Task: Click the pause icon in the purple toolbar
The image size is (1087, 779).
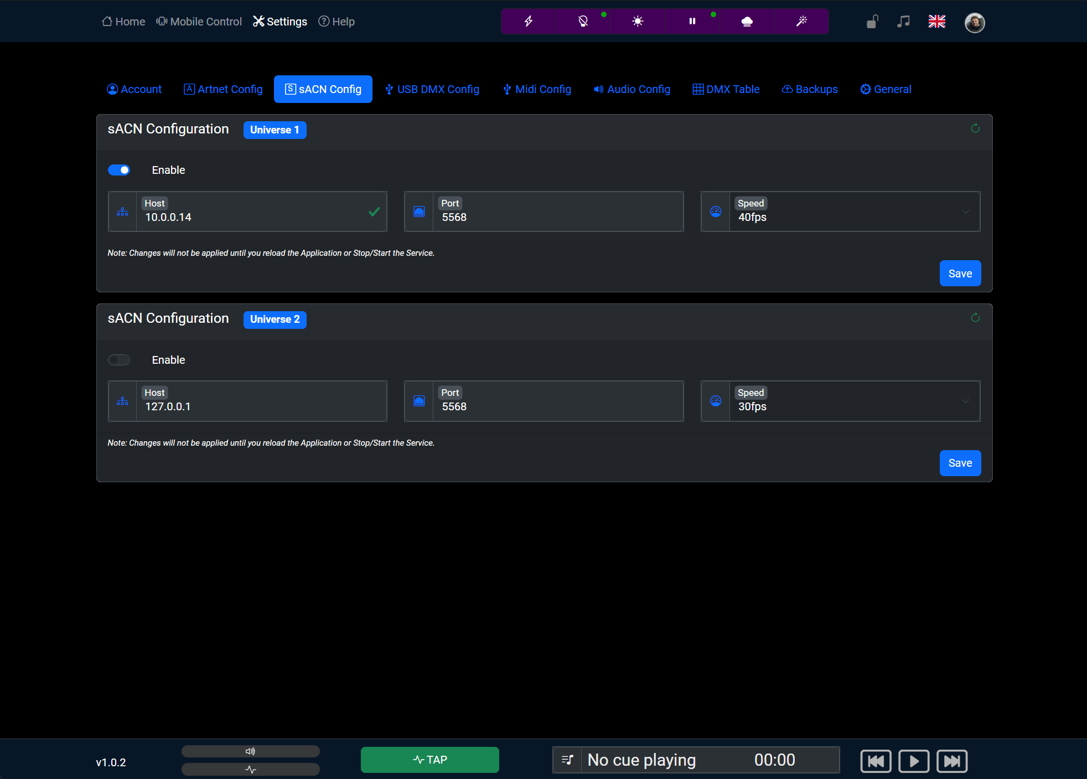Action: pyautogui.click(x=691, y=21)
